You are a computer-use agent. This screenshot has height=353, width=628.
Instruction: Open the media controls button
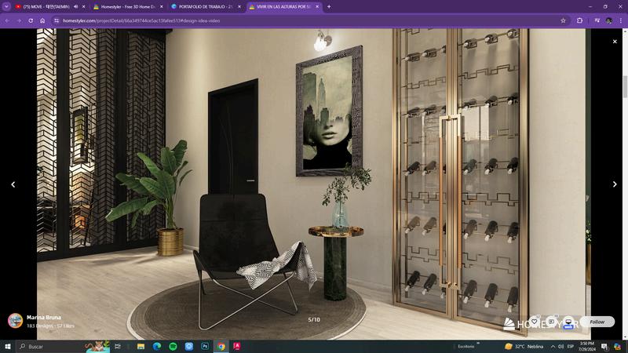click(597, 20)
